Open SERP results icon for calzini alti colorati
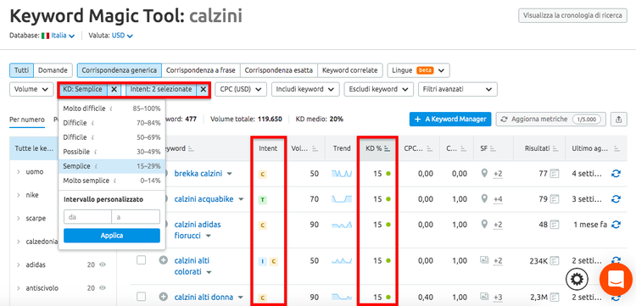The height and width of the screenshot is (306, 636). point(555,260)
